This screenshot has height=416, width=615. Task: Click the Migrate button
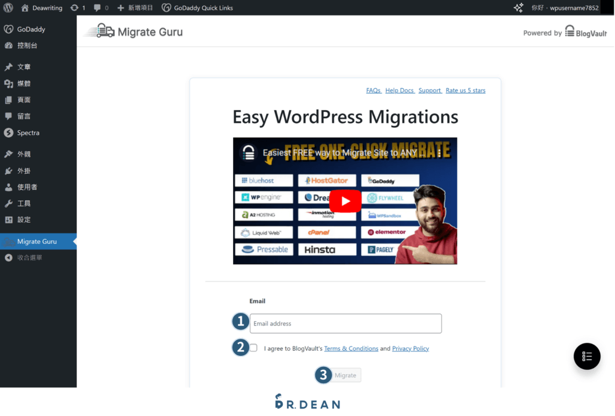(345, 375)
